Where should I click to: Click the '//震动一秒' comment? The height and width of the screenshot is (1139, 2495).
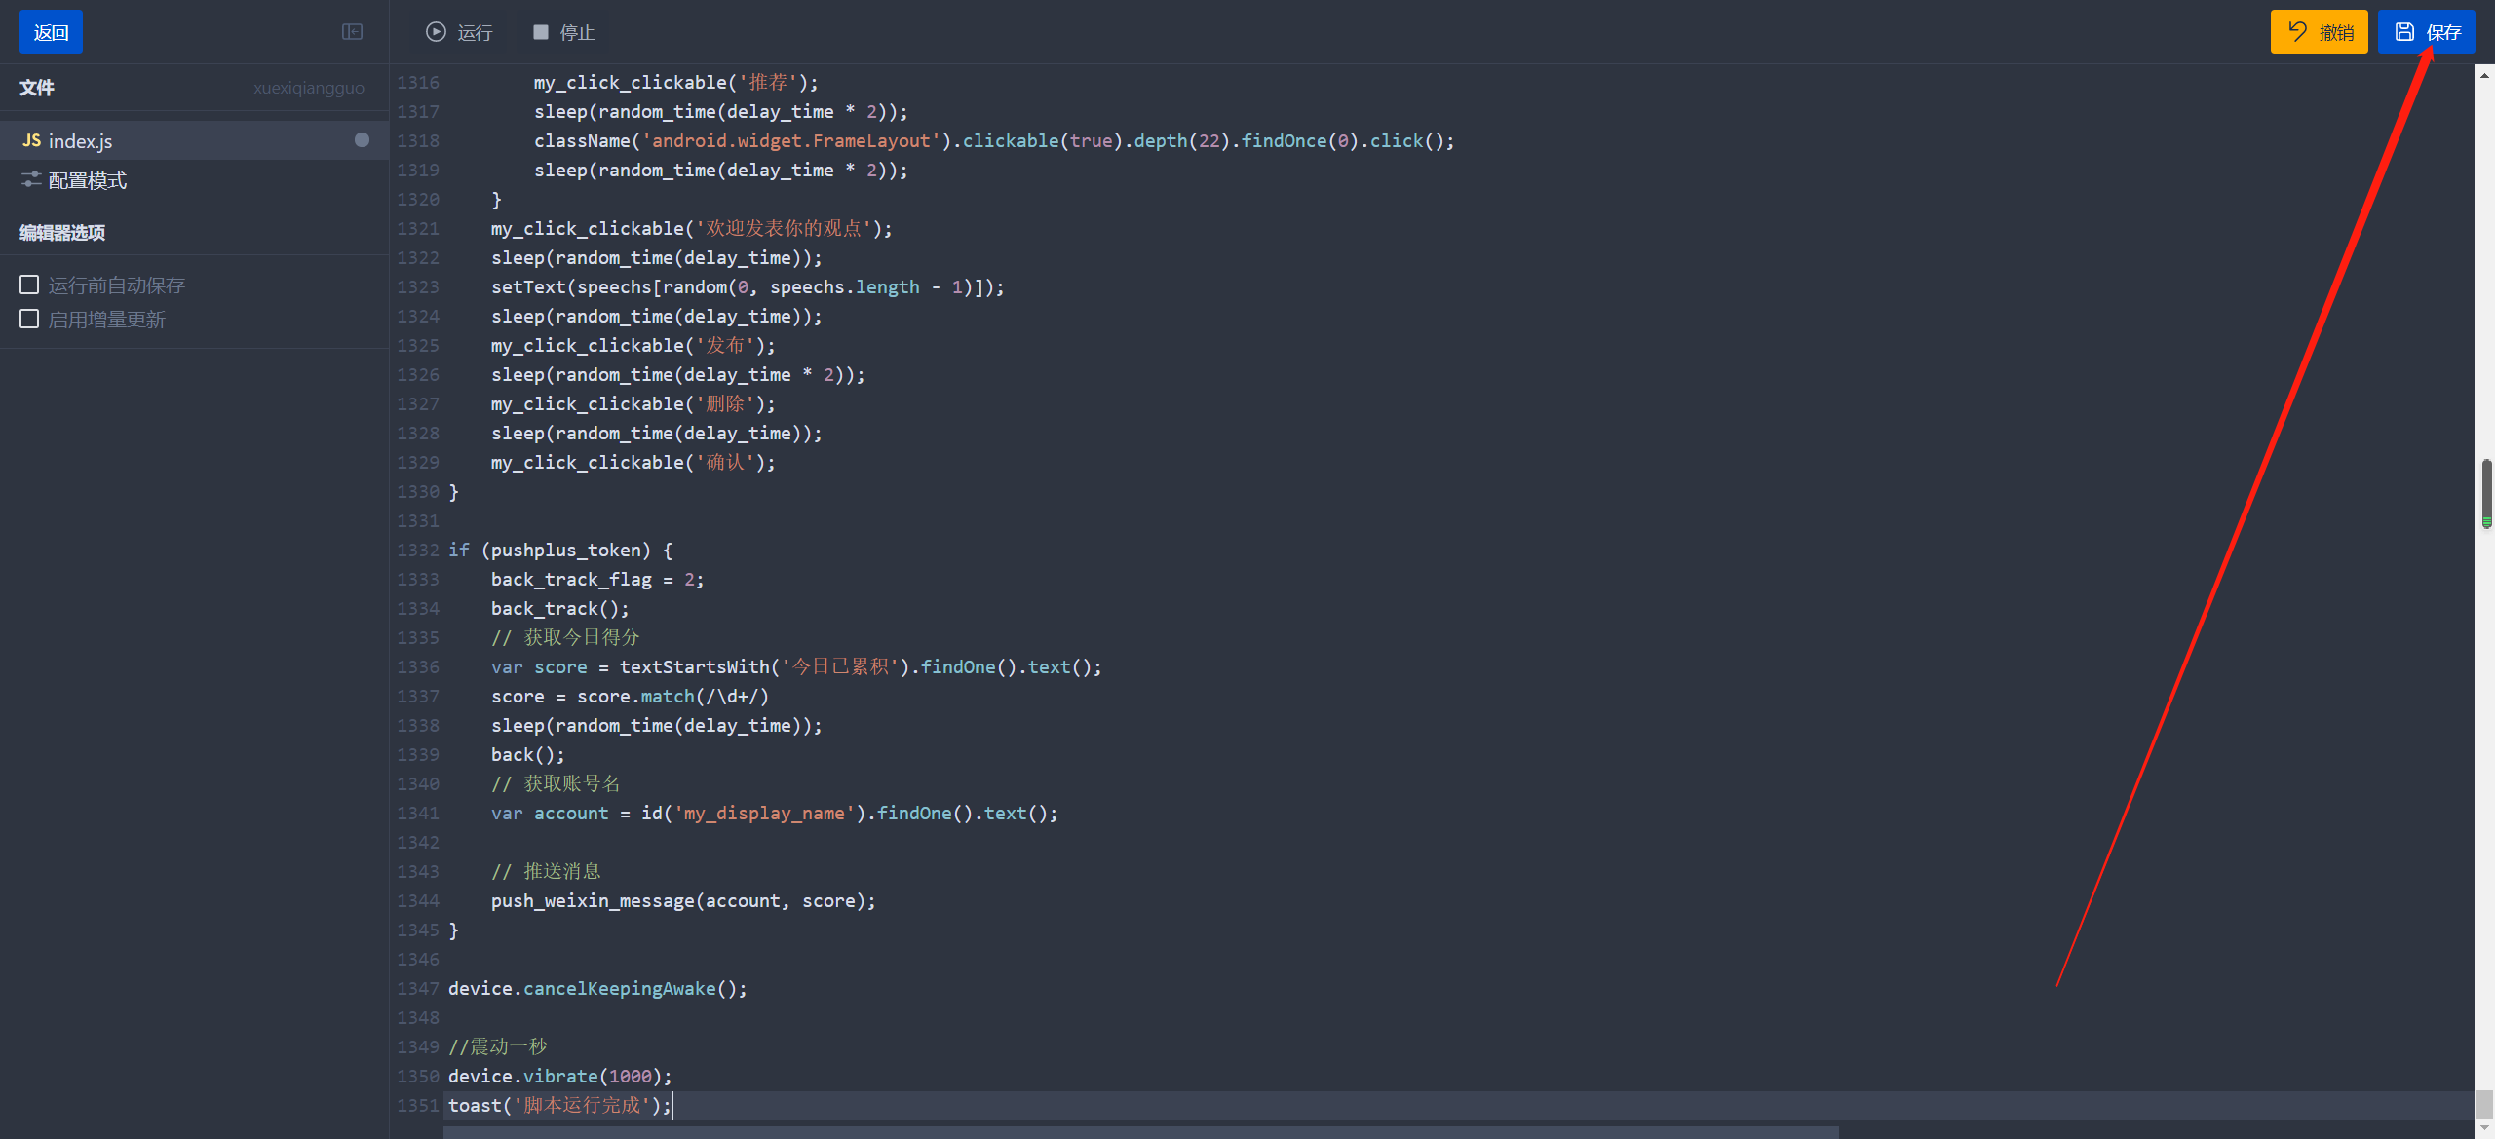pos(498,1046)
